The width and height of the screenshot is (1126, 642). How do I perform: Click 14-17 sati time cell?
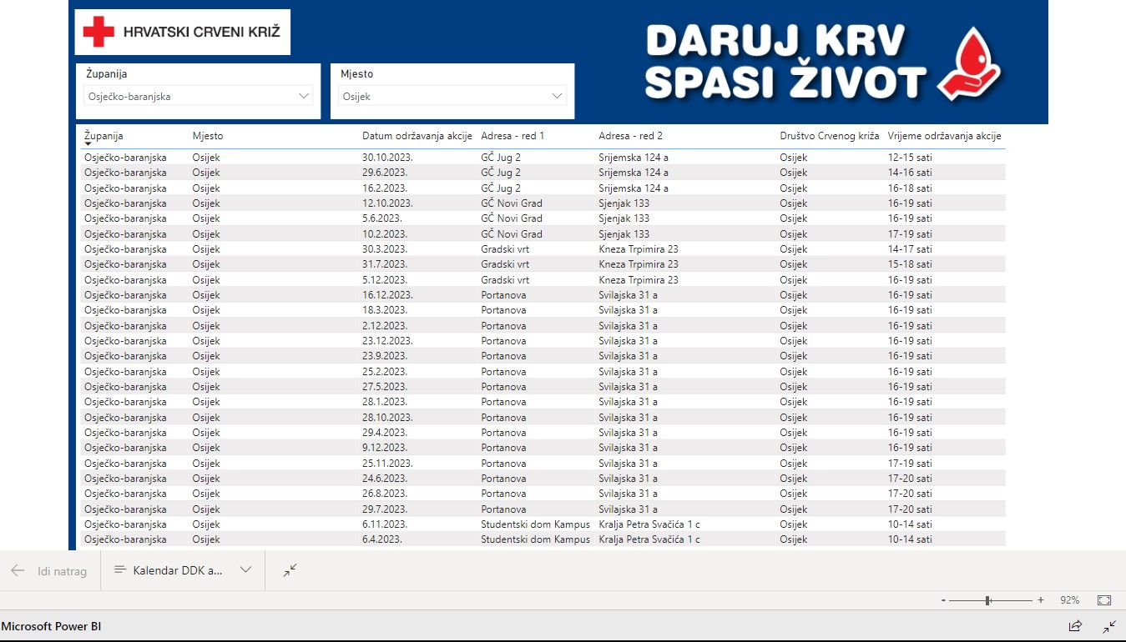tap(910, 249)
